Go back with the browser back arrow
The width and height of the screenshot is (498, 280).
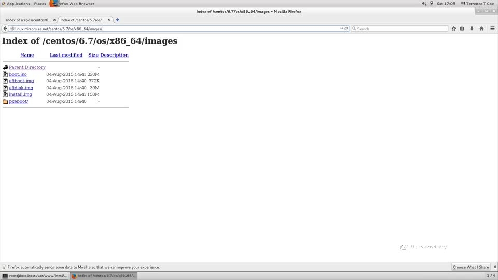click(x=5, y=29)
